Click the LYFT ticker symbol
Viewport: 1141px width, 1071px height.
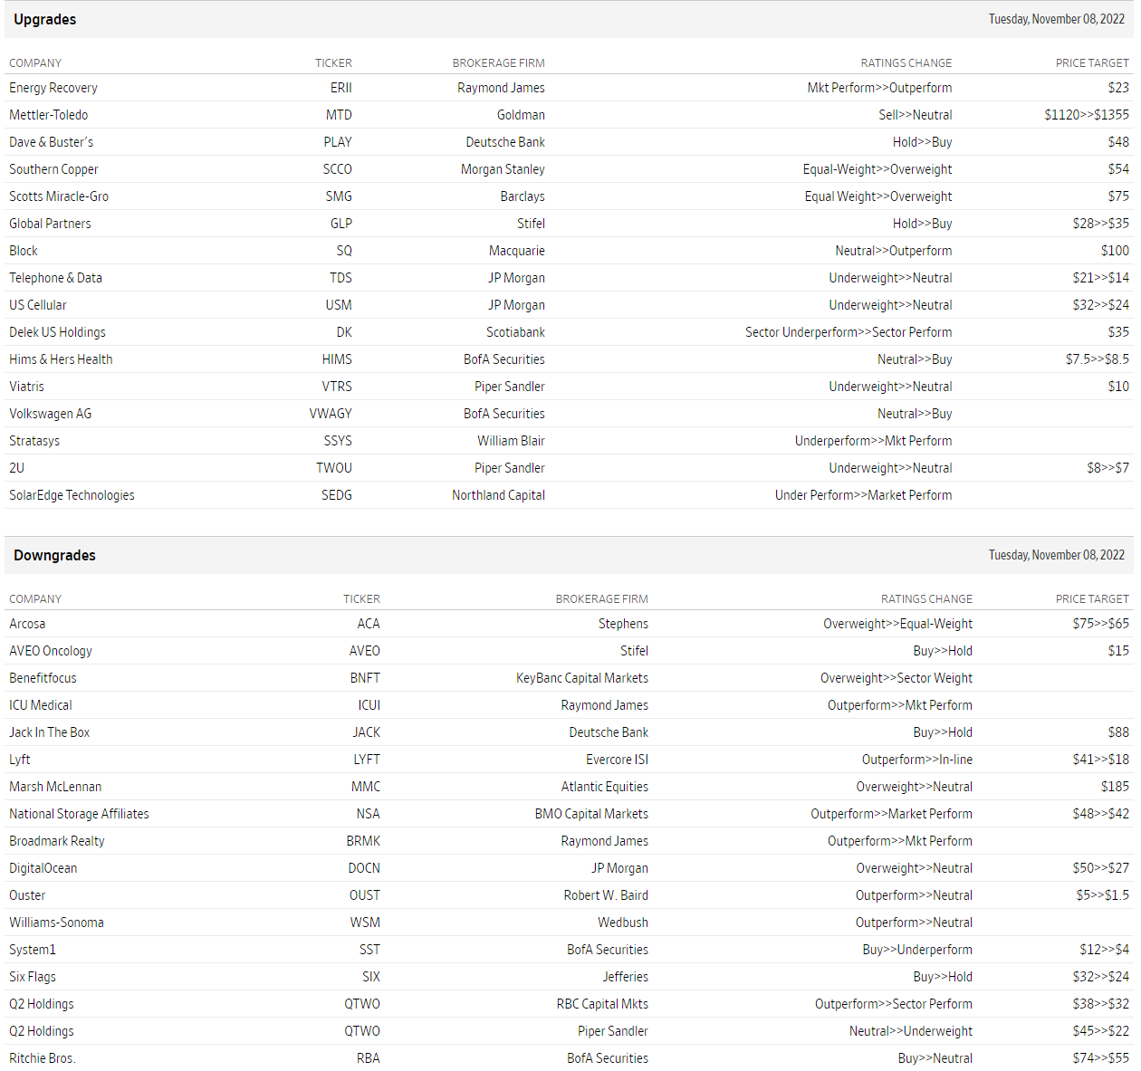(x=367, y=760)
